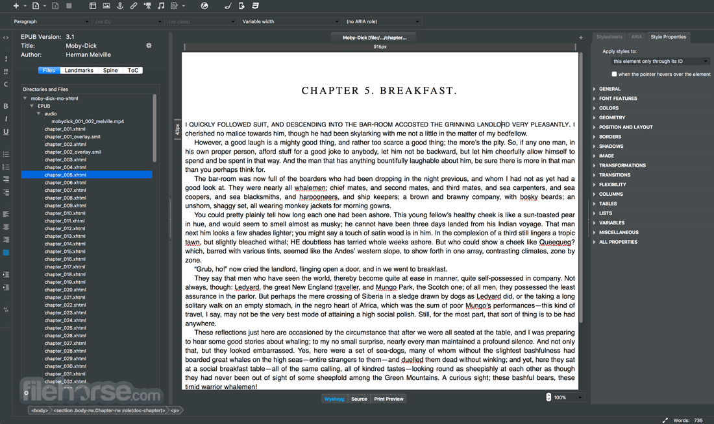Select mobydick_001_002_melville.mp4 file

(88, 121)
